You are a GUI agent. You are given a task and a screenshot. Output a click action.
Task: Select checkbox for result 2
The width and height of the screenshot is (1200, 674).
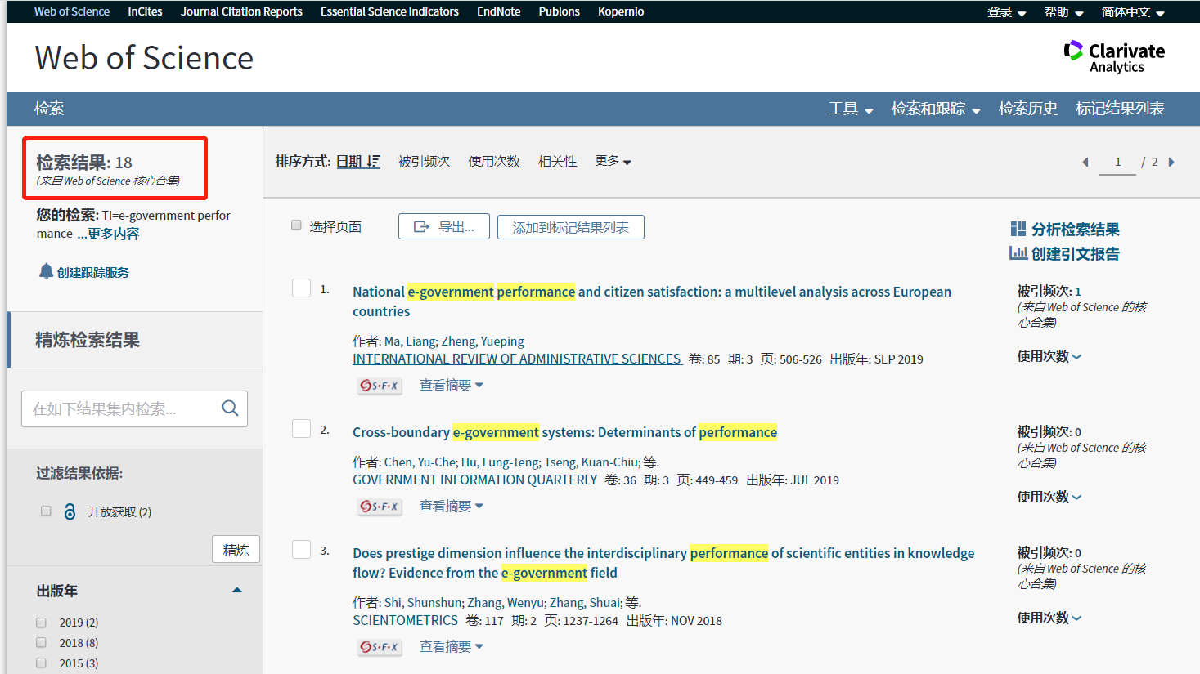point(301,429)
